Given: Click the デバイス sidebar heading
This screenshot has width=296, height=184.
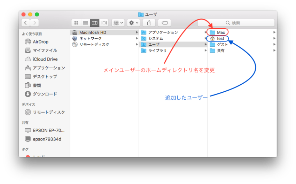Looking at the screenshot, I should coord(29,105).
